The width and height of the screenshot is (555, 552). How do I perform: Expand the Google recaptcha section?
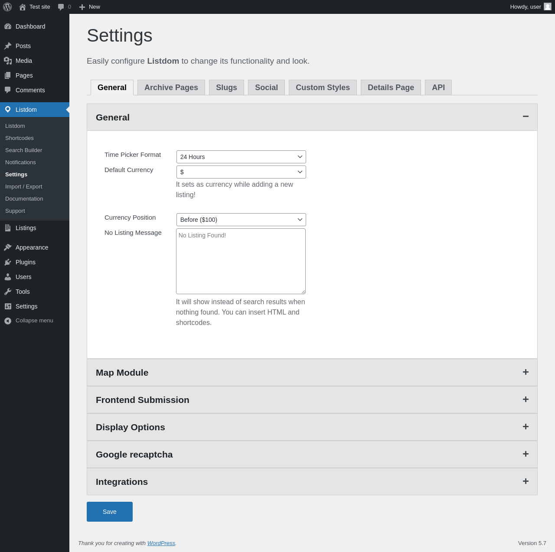tap(526, 454)
